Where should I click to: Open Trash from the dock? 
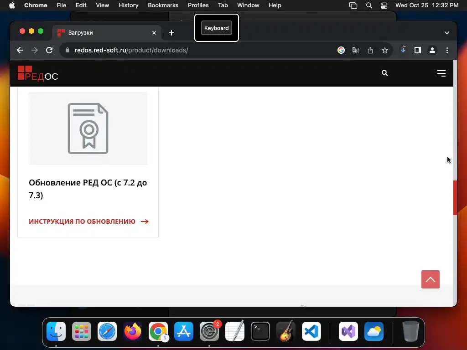click(411, 331)
